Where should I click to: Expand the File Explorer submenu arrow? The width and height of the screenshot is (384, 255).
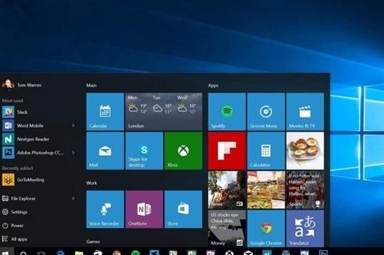pos(73,198)
